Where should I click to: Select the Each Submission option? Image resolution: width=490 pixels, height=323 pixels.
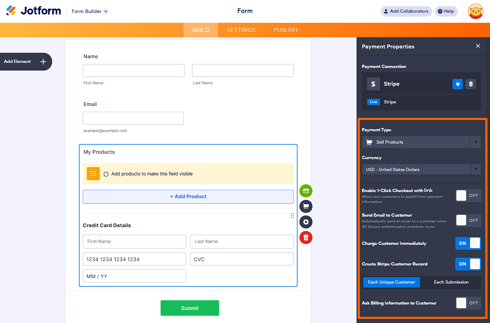451,282
